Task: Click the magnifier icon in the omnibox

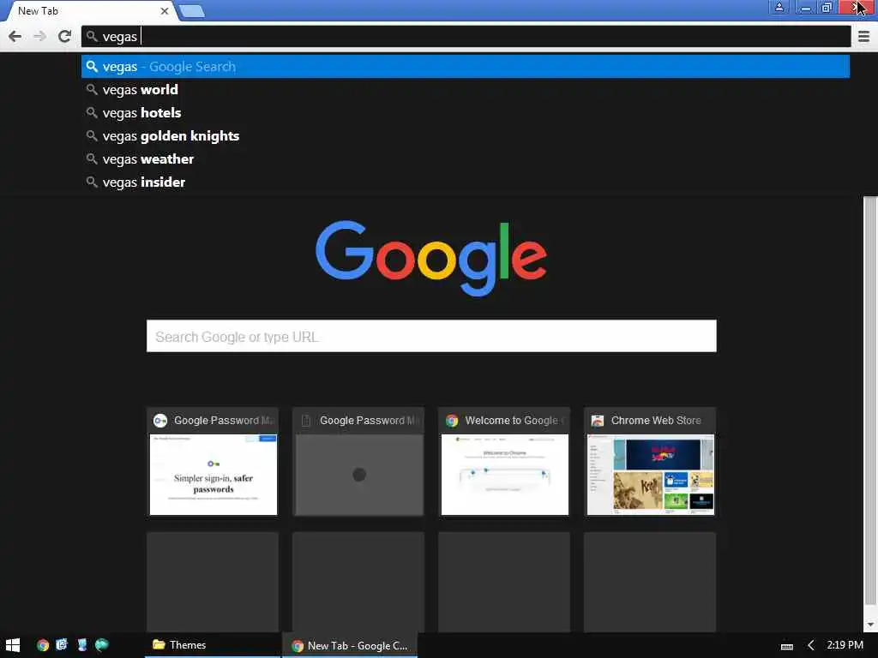Action: [92, 36]
